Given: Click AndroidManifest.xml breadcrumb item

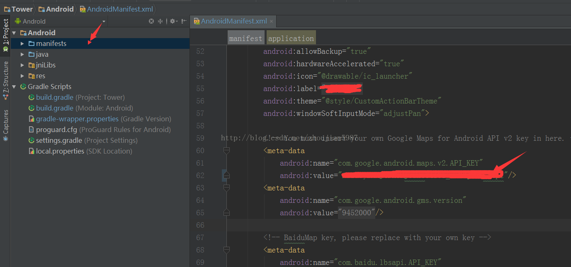Looking at the screenshot, I should coord(116,9).
